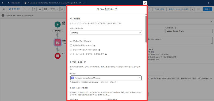Click the トリガーレコード heading
The image size is (214, 101).
(x=78, y=62)
